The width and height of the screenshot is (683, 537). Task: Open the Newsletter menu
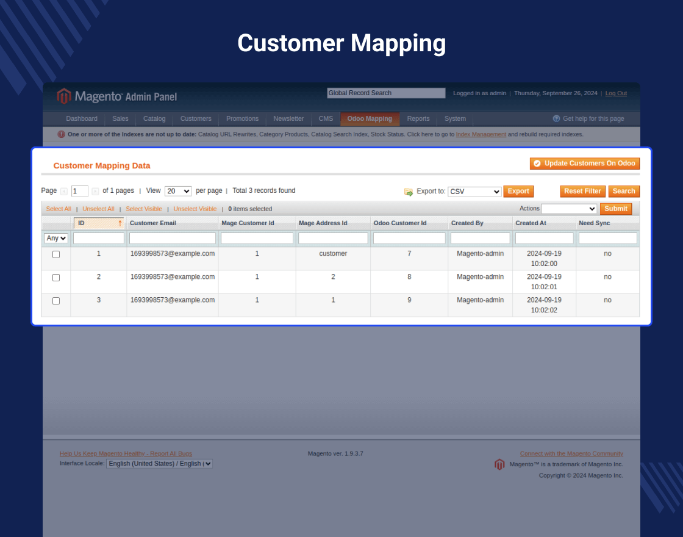[288, 118]
